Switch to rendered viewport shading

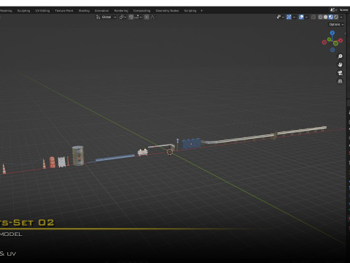coord(336,17)
